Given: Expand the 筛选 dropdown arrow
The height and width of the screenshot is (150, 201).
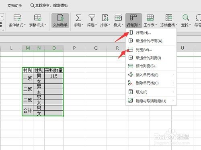Looking at the screenshot, I should click(96, 25).
